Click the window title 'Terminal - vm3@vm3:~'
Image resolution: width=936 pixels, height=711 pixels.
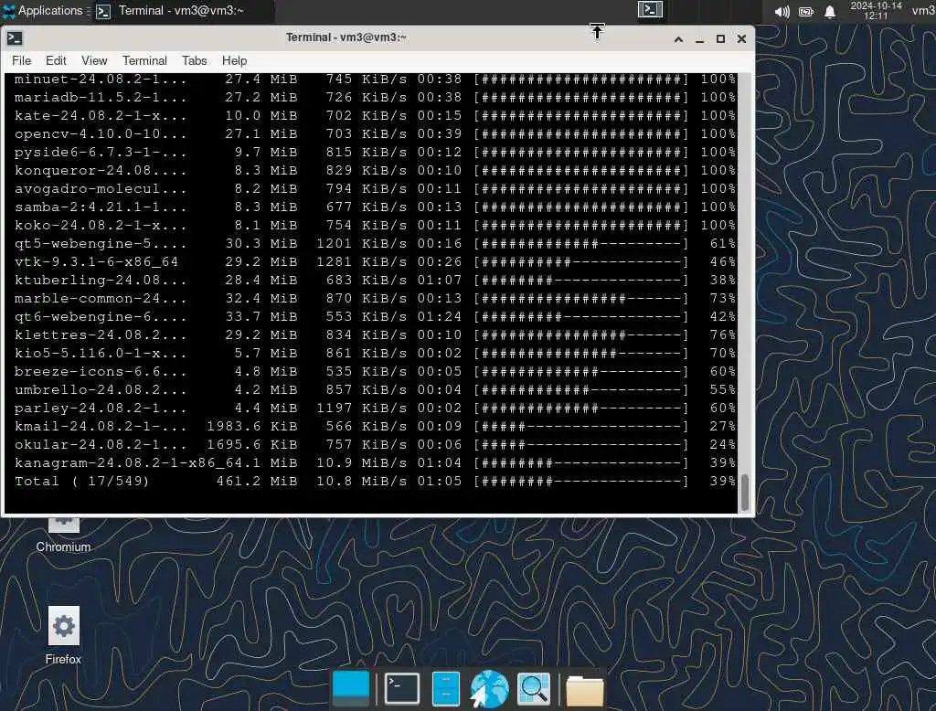346,37
